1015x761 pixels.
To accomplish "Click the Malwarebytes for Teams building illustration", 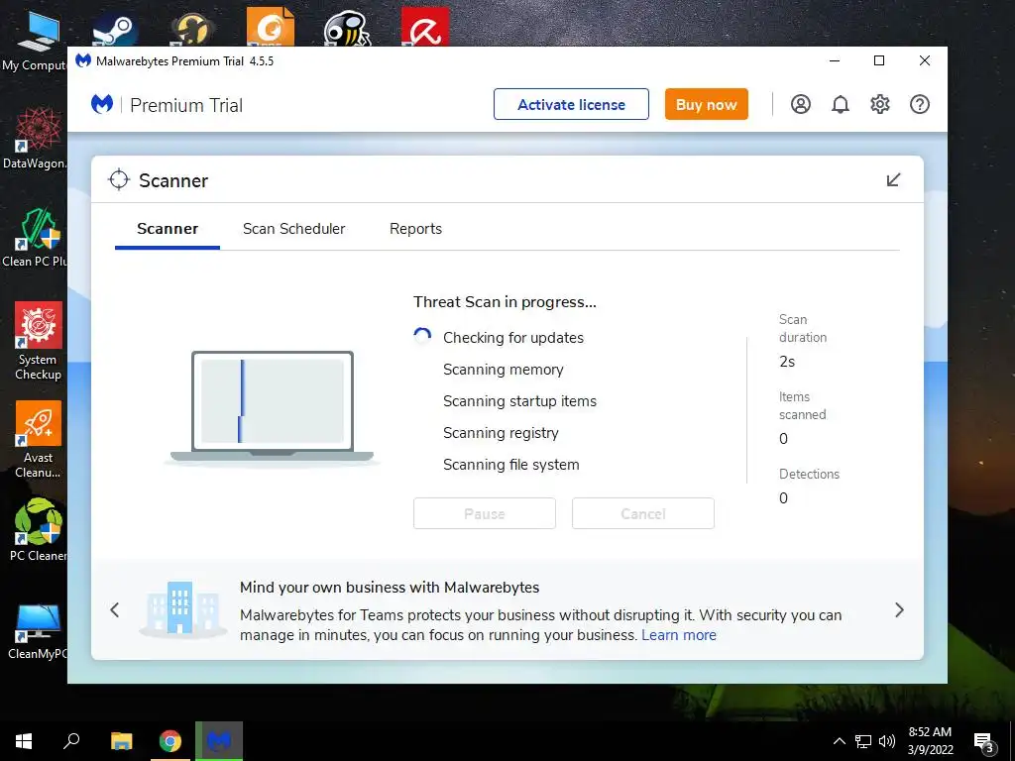I will point(182,608).
